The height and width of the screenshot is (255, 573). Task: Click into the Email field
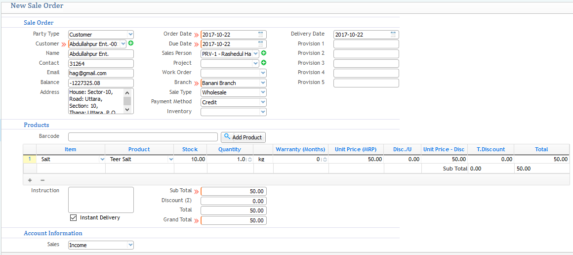[101, 73]
